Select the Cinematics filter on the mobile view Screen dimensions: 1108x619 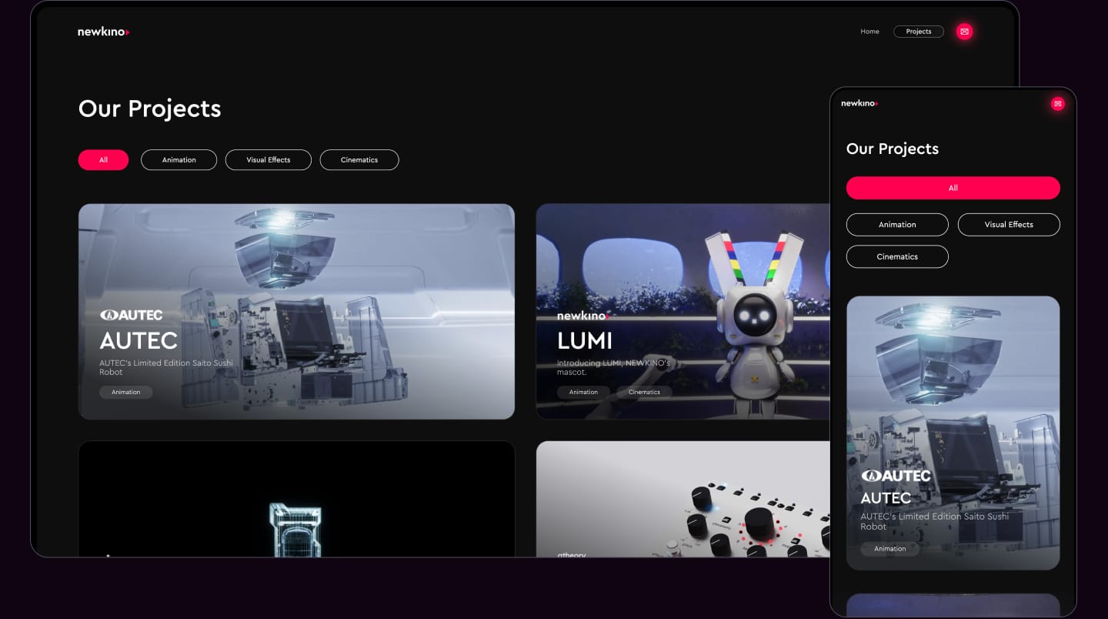[x=897, y=256]
